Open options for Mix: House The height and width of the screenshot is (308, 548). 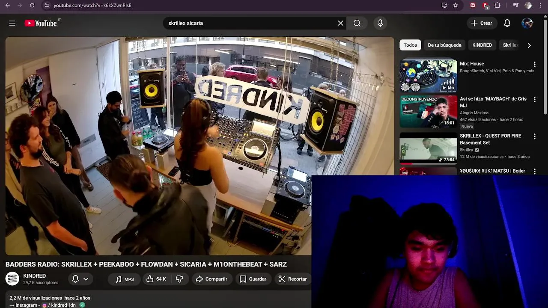[x=534, y=64]
